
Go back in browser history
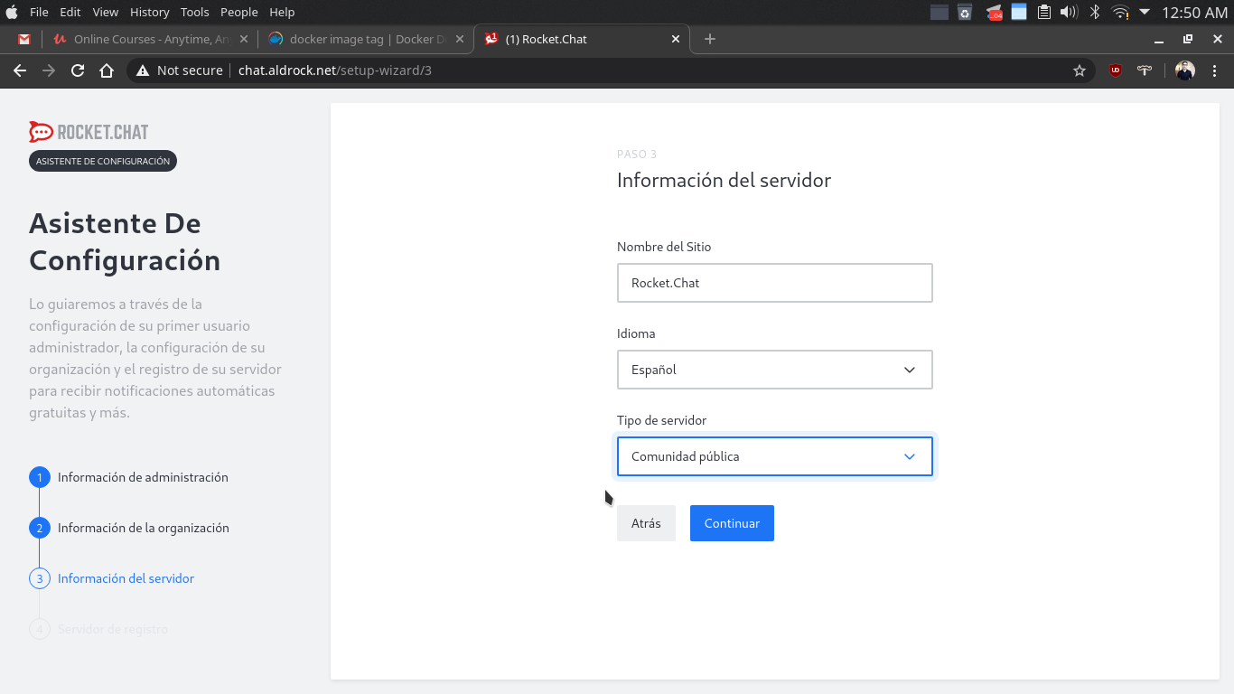(20, 70)
